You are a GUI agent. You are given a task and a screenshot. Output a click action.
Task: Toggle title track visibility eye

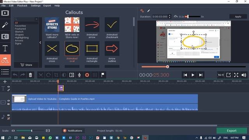click(x=9, y=87)
